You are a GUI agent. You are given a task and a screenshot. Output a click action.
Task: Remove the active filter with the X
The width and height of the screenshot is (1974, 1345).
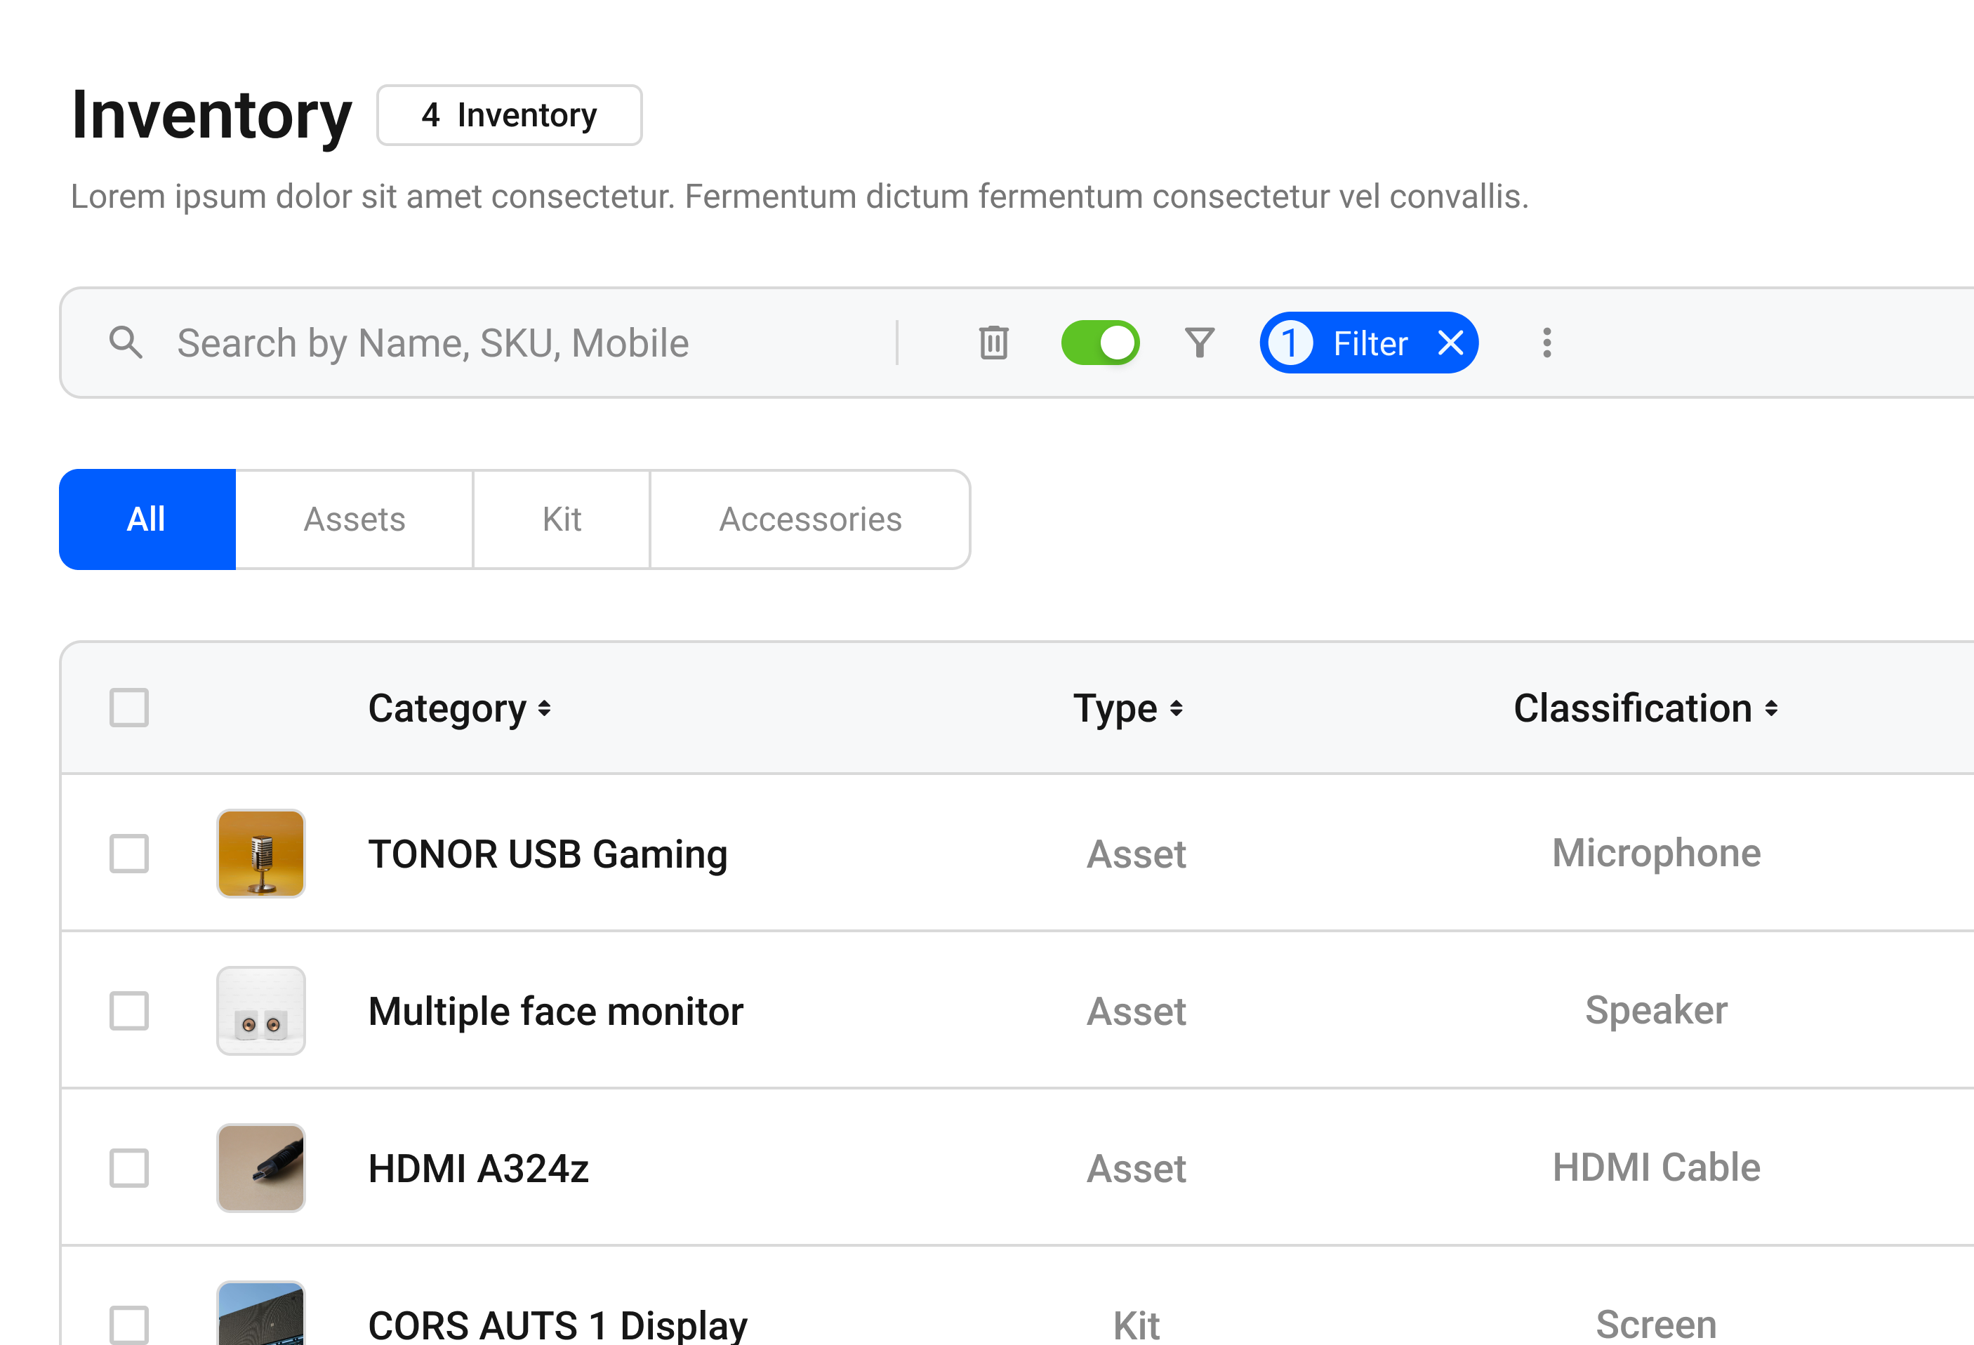[1450, 343]
